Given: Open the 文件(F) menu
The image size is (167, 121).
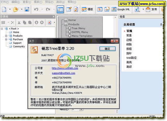Looking at the screenshot, I should [5, 2].
